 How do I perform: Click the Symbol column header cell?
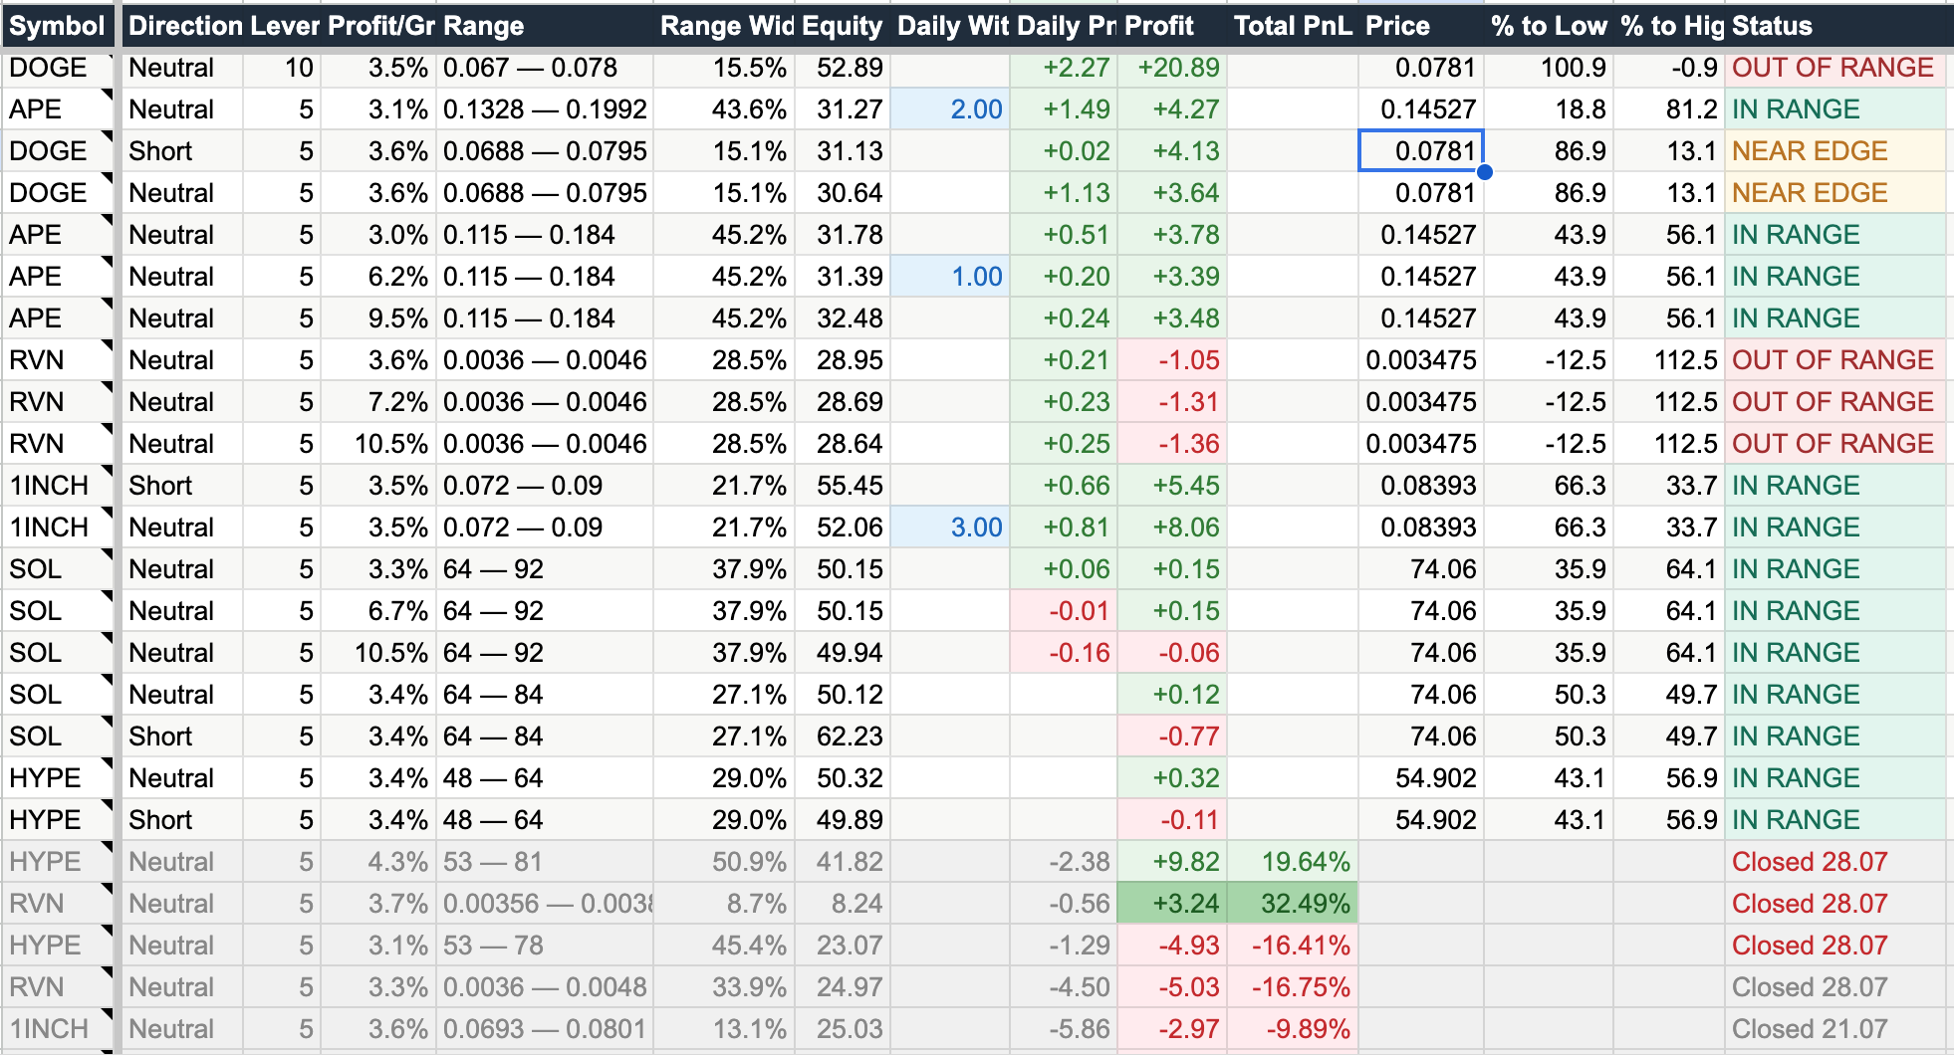[x=57, y=26]
